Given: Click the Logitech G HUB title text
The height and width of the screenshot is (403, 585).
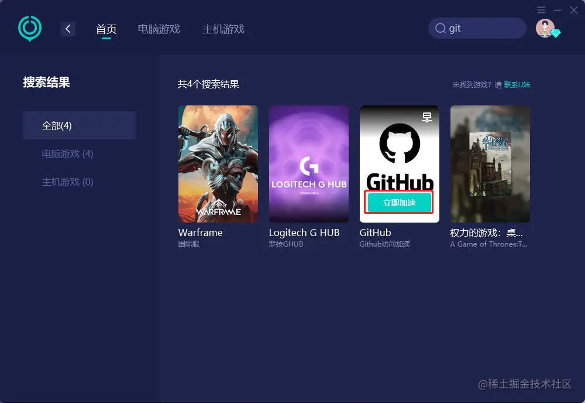Looking at the screenshot, I should (304, 233).
